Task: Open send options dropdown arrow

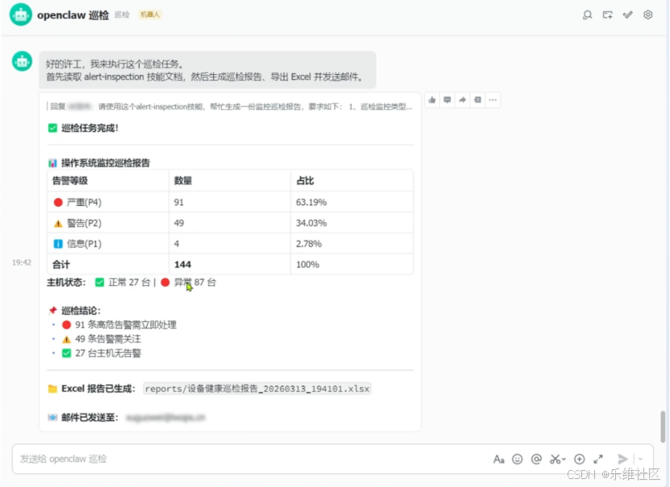Action: [x=640, y=460]
